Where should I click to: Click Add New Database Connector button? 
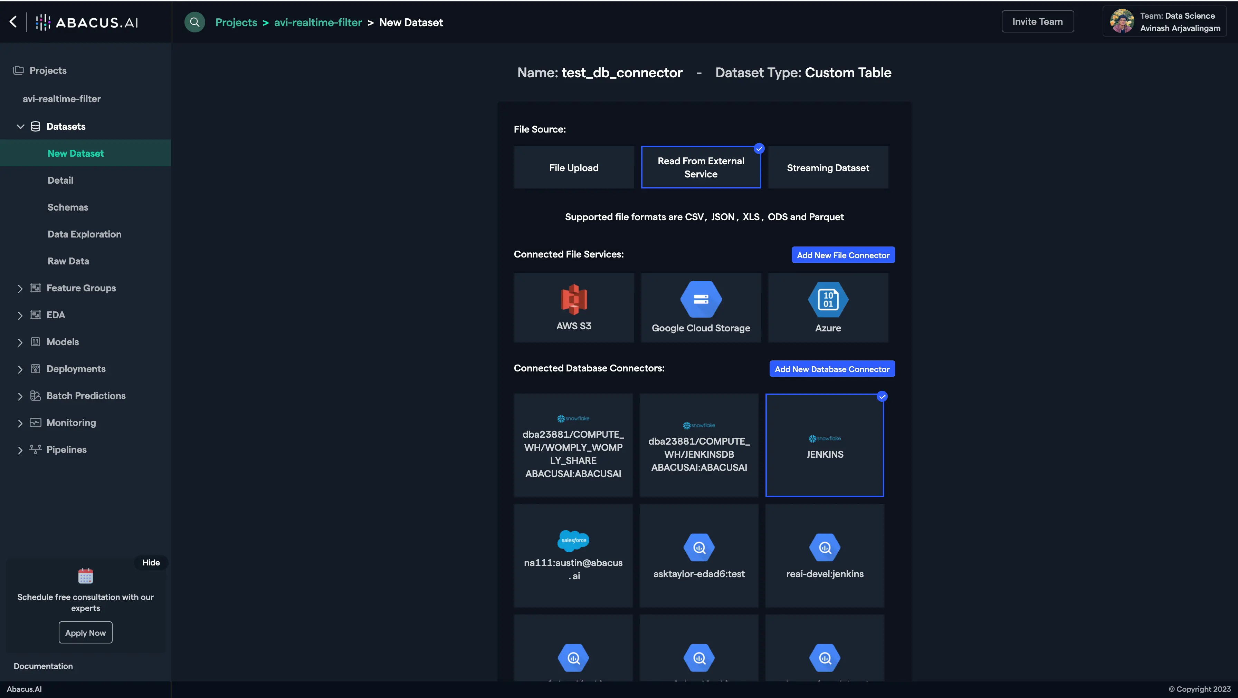click(832, 369)
